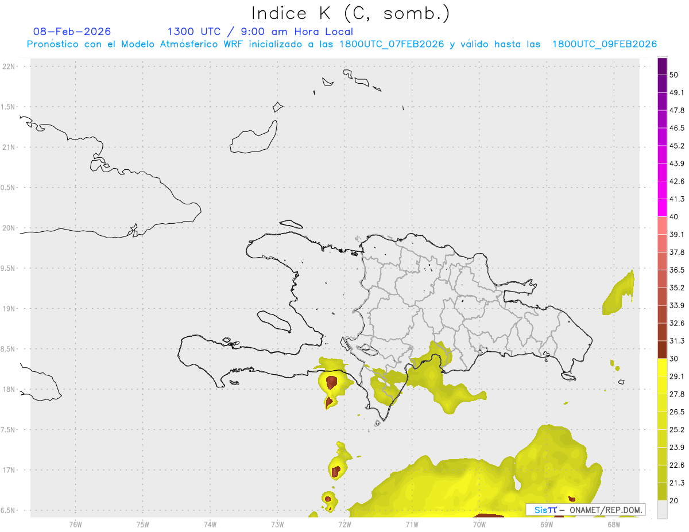Click the colorbar value "22.6"
Viewport: 689px width, 532px height.
tap(677, 465)
